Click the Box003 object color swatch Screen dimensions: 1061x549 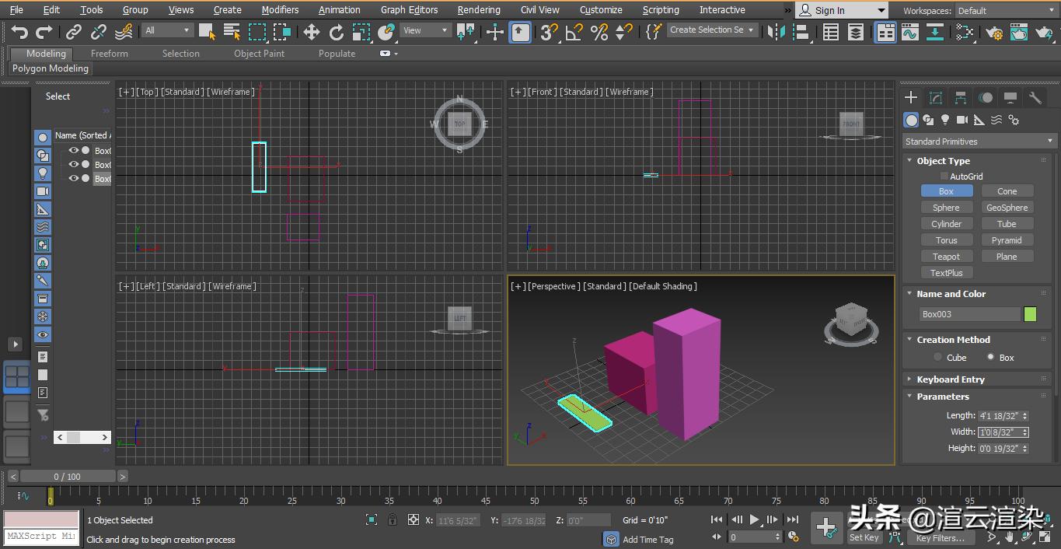[1031, 313]
